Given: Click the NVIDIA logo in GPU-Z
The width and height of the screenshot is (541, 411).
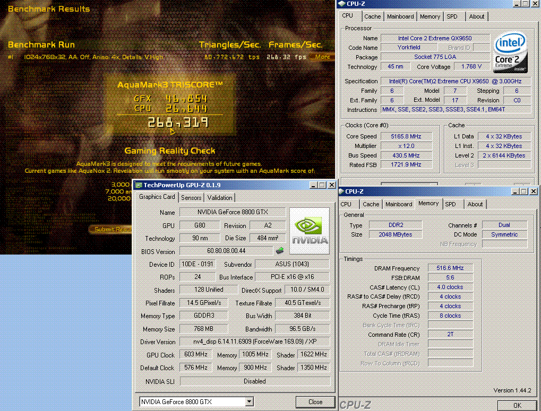Looking at the screenshot, I should pos(310,231).
